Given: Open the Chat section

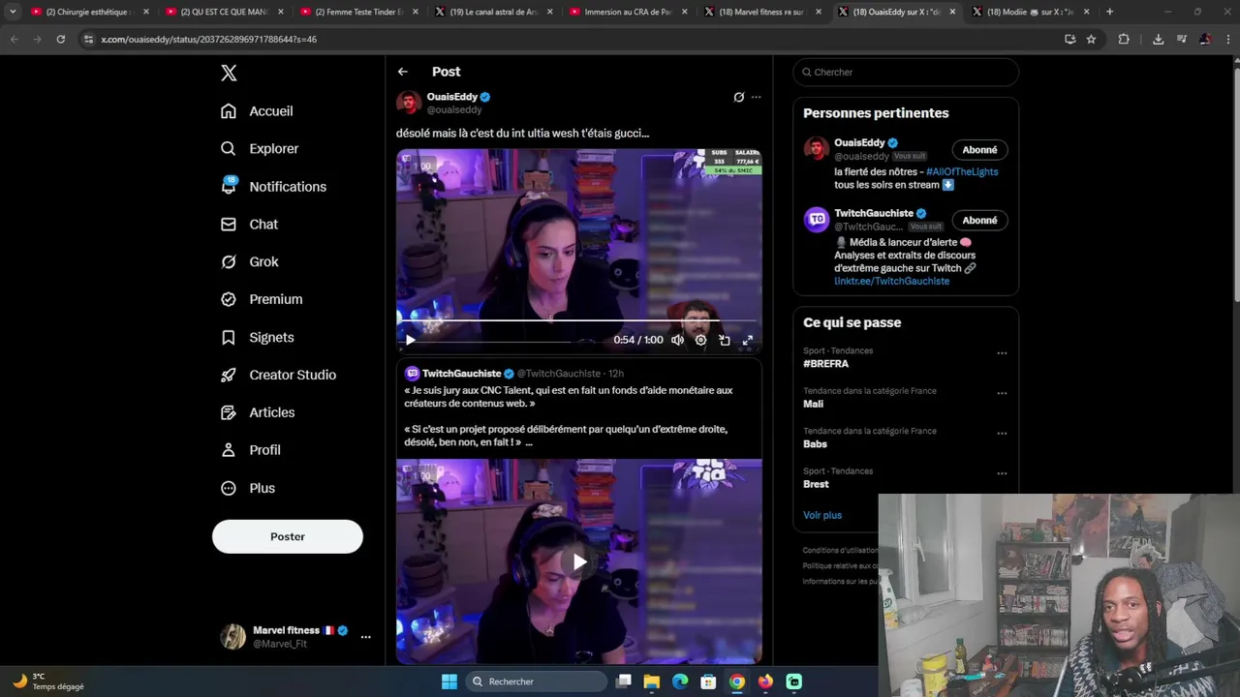Looking at the screenshot, I should (249, 225).
